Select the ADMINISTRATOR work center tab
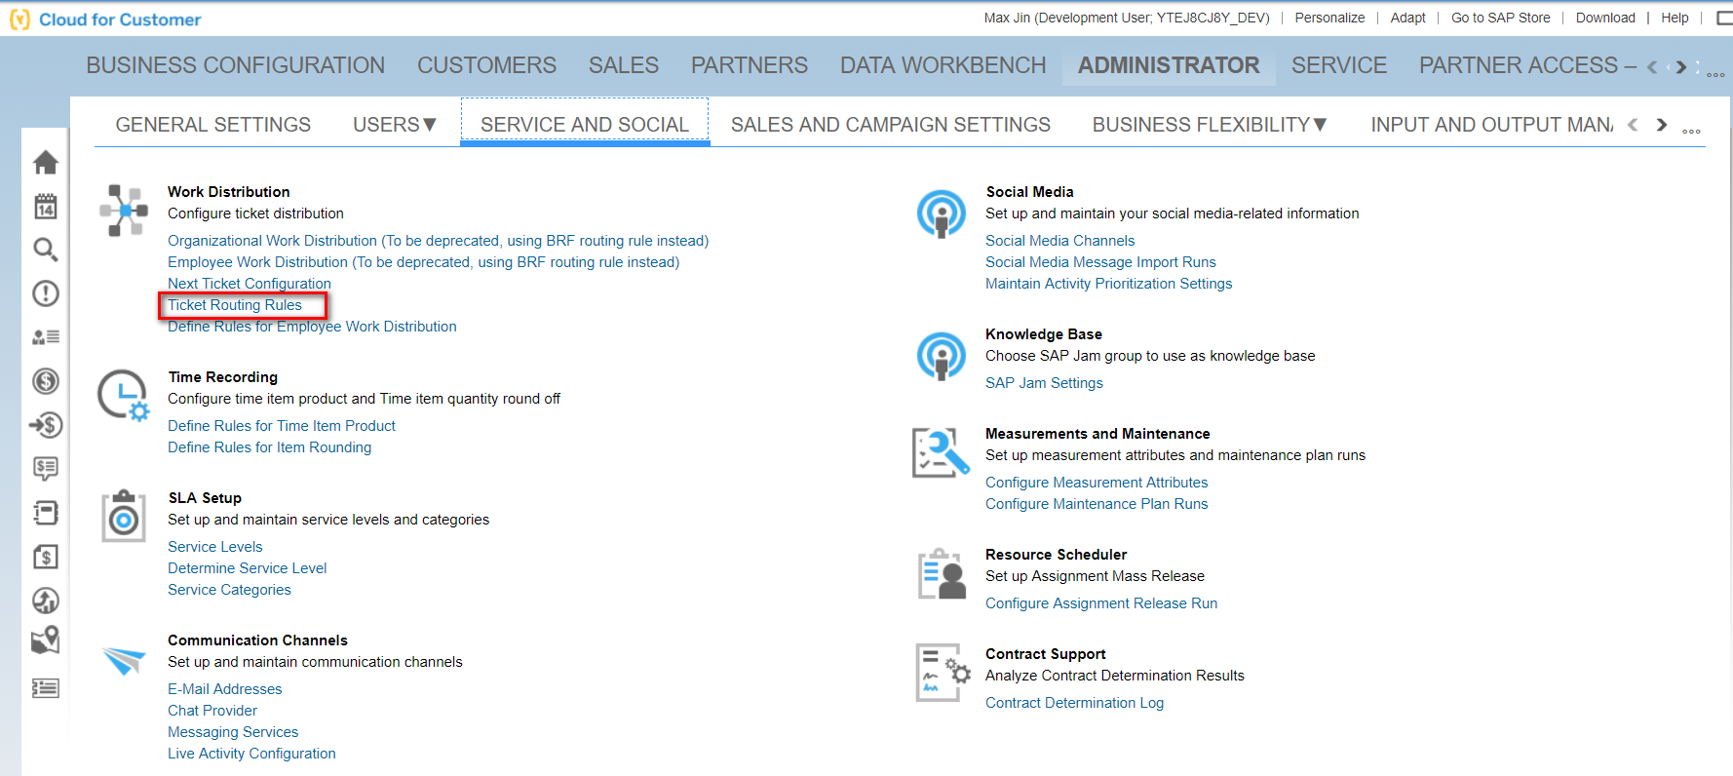Screen dimensions: 1733x776 click(1169, 65)
